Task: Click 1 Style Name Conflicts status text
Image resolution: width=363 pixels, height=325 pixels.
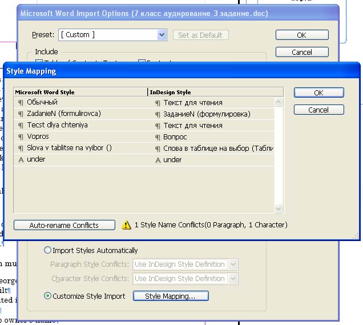Action: [211, 225]
